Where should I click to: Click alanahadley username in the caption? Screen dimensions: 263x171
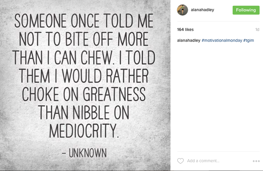(189, 40)
